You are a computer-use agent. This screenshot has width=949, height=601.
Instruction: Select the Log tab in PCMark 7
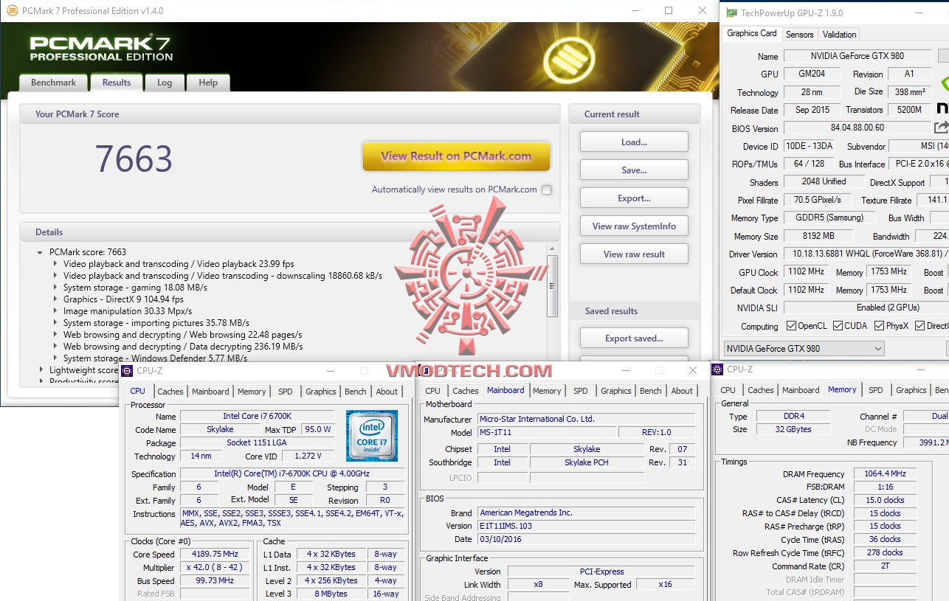click(x=164, y=83)
